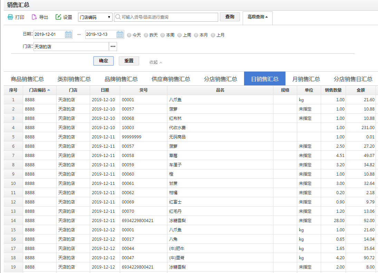This screenshot has width=378, height=273.
Task: Collapse filters using 收起 link
Action: (x=156, y=62)
